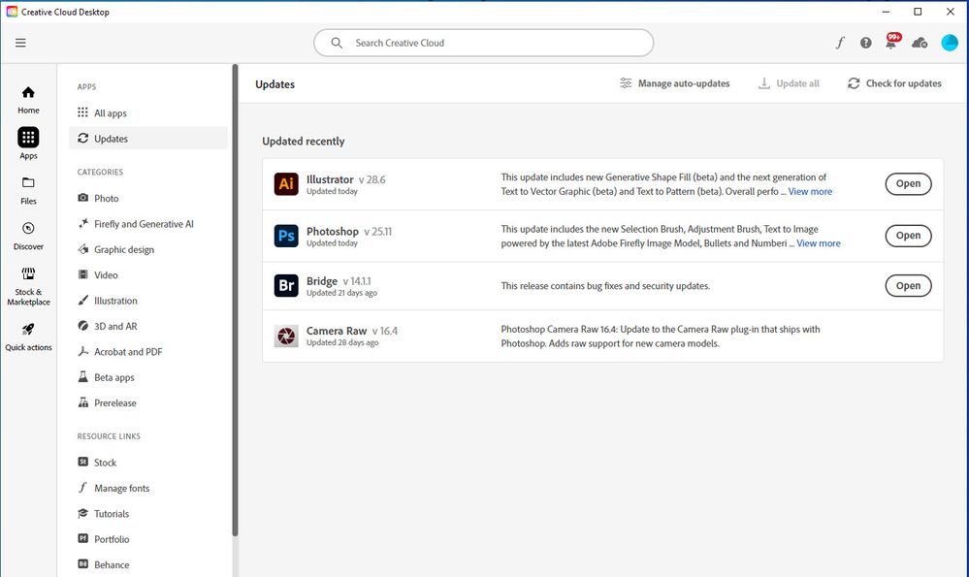Select Updates in the sidebar

click(148, 139)
